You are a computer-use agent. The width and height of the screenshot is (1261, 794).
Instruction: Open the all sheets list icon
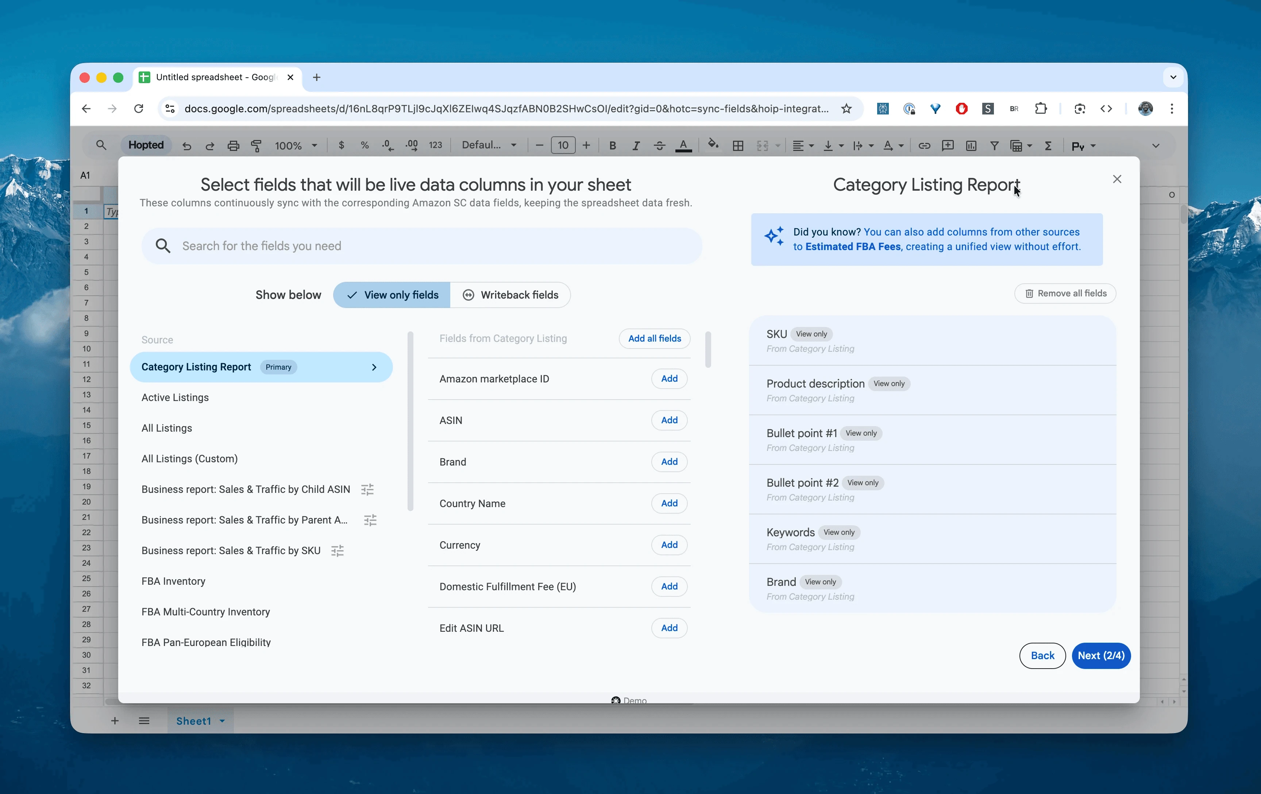[x=144, y=721]
